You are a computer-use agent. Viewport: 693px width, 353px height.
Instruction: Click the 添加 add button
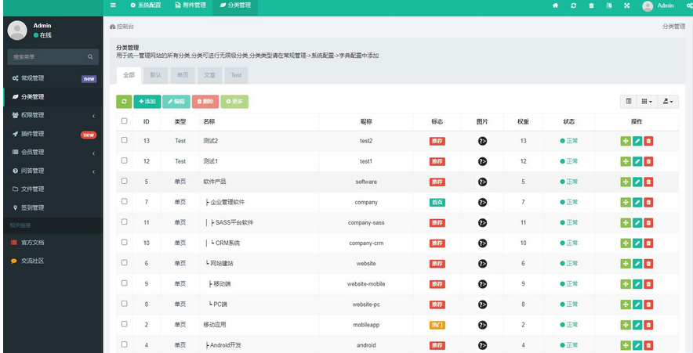point(147,102)
